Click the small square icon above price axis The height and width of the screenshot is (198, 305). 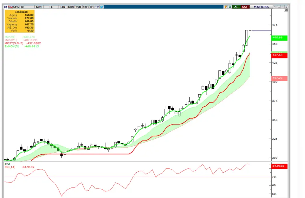point(286,10)
